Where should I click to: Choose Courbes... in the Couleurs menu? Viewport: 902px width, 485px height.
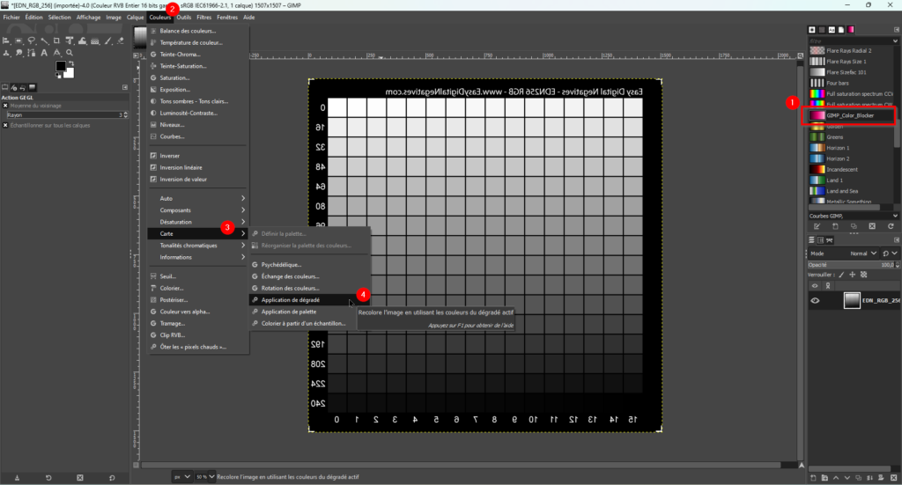coord(198,136)
